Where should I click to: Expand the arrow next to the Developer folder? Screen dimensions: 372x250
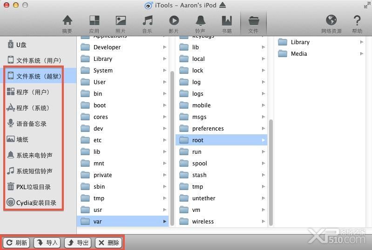click(165, 47)
